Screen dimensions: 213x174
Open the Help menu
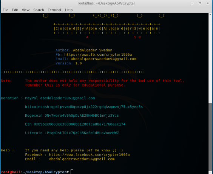pos(69,10)
